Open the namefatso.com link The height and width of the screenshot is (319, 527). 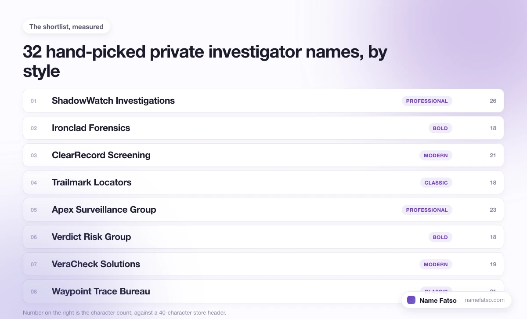[485, 300]
